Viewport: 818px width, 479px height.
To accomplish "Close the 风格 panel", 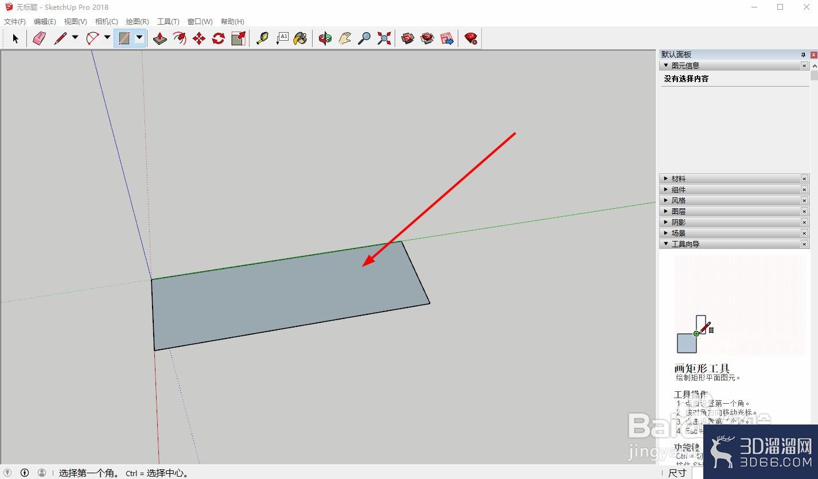I will (804, 201).
